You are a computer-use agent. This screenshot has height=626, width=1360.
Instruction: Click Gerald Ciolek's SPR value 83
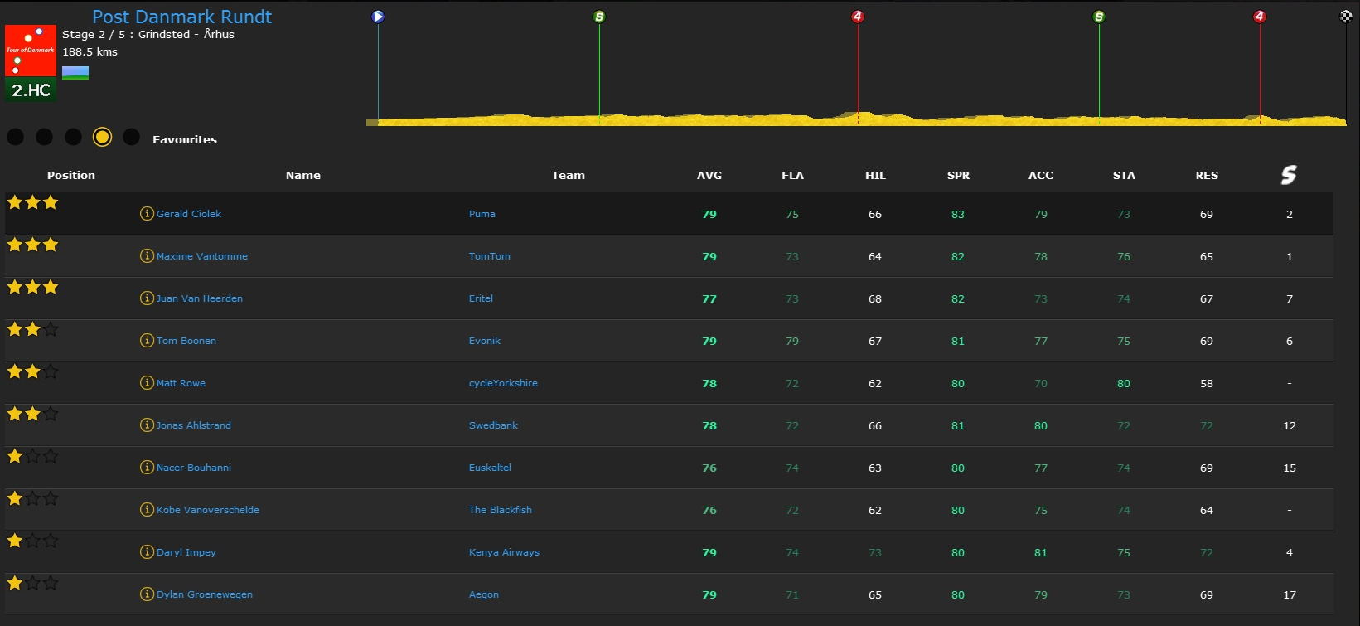(958, 214)
